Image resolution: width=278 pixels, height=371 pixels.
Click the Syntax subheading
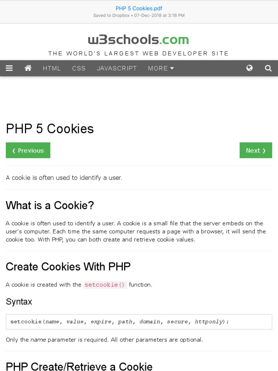point(19,301)
